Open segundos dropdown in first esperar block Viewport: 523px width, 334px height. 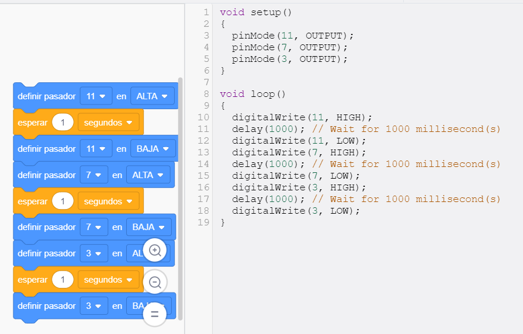pos(108,123)
